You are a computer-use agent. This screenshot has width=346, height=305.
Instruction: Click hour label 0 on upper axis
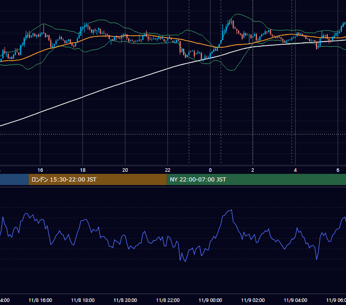pos(210,170)
